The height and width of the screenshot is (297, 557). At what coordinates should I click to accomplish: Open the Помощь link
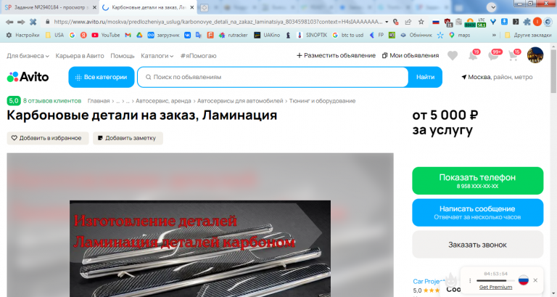[x=123, y=56]
